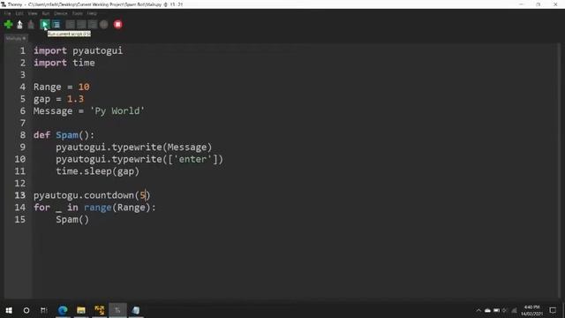Run the current script with green play icon

(45, 25)
